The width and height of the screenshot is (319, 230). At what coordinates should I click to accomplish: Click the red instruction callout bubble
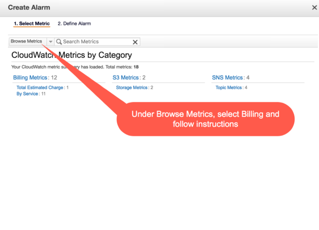point(205,119)
